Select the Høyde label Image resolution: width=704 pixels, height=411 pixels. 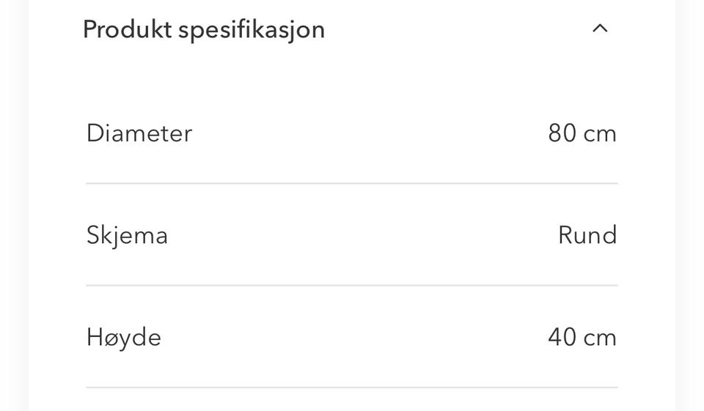click(123, 338)
